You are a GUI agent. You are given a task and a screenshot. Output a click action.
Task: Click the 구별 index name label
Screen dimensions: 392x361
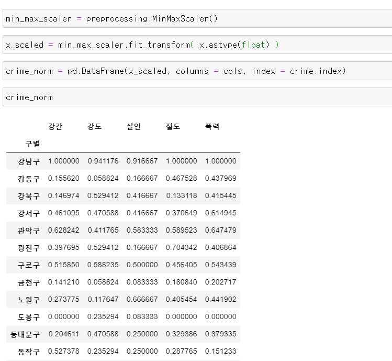(x=32, y=144)
